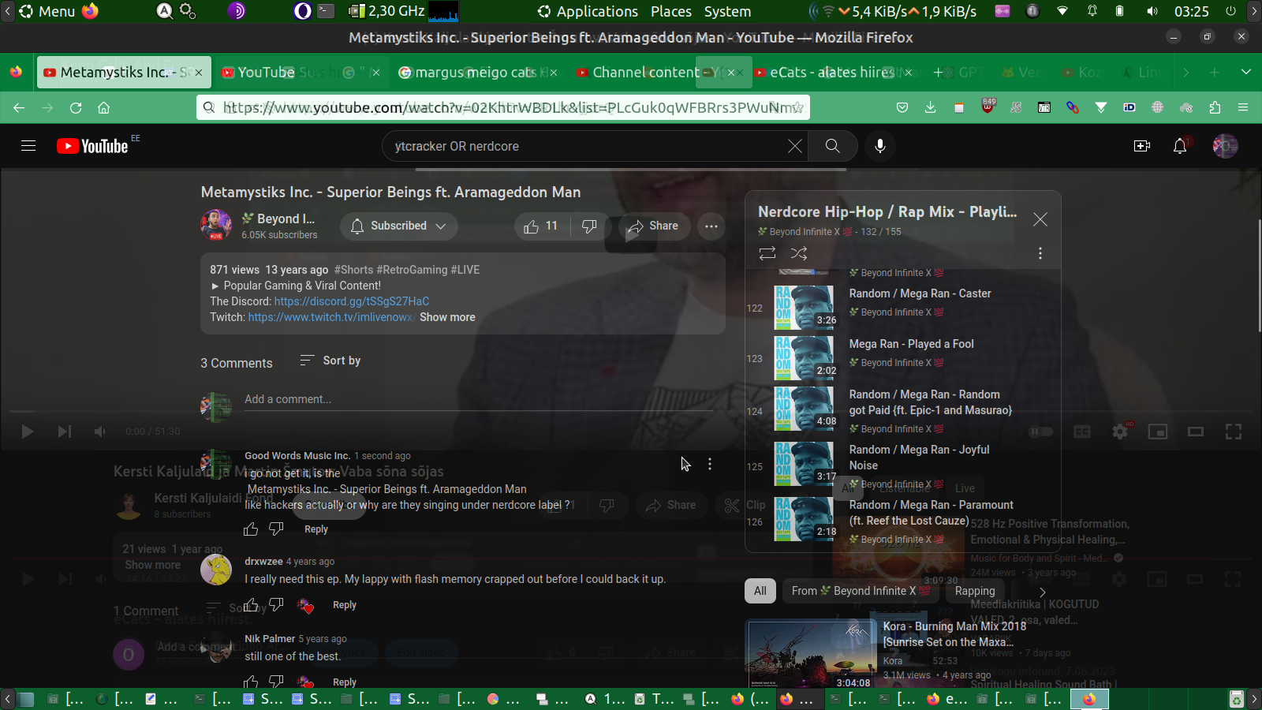Enter fullscreen video mode

coord(1234,432)
